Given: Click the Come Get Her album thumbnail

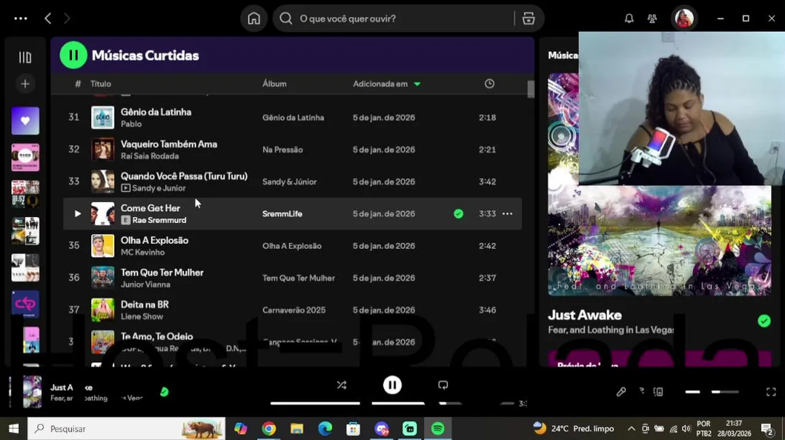Looking at the screenshot, I should click(x=103, y=214).
